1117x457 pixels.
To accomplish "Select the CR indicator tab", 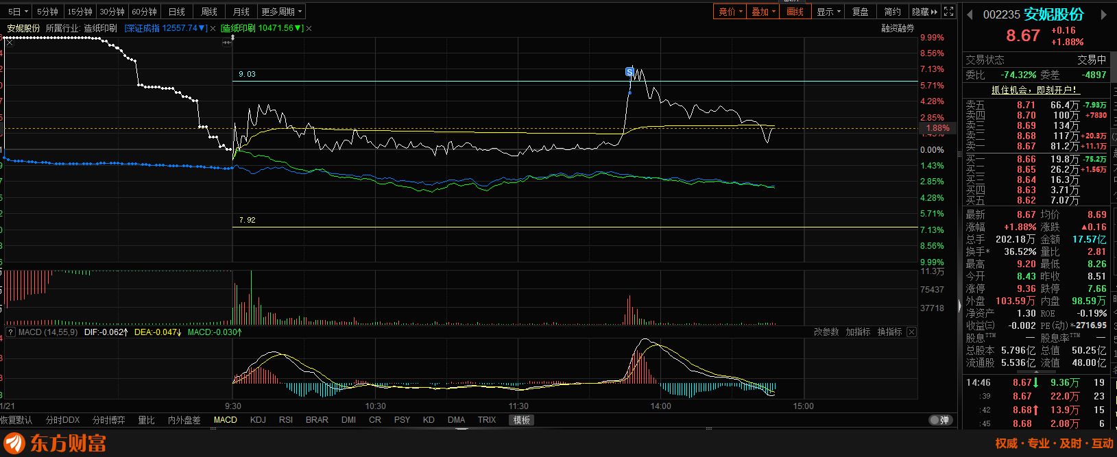I will [x=375, y=420].
